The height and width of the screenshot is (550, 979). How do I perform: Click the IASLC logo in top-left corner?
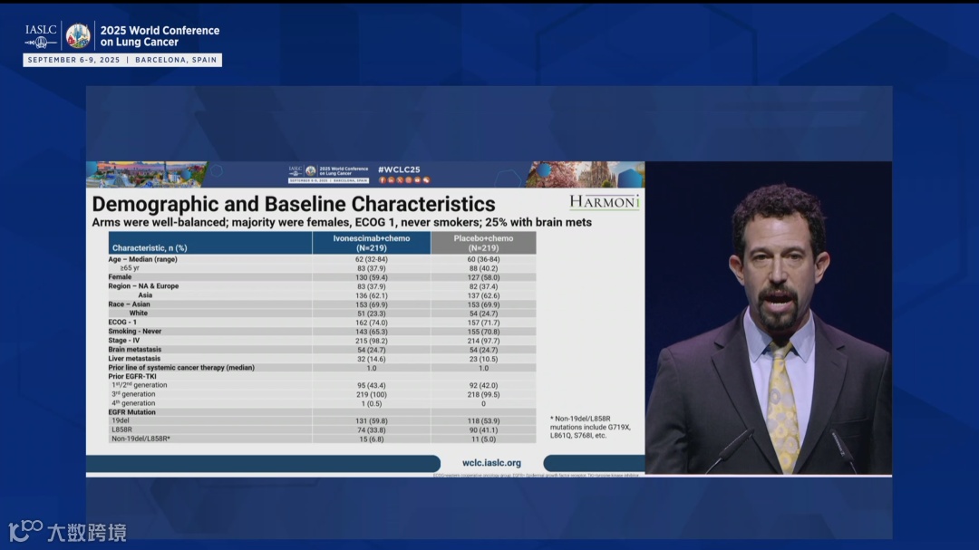pyautogui.click(x=41, y=35)
